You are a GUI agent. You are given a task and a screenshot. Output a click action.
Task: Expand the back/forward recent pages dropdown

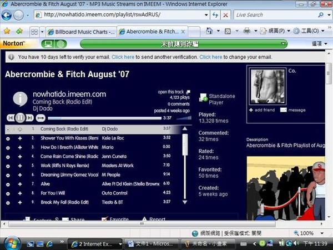tap(28, 16)
